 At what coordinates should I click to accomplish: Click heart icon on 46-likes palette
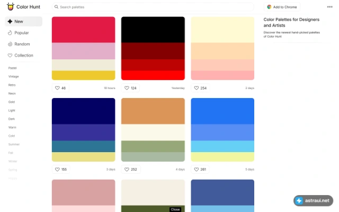point(57,88)
